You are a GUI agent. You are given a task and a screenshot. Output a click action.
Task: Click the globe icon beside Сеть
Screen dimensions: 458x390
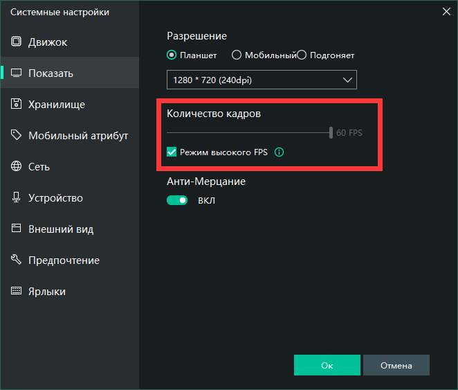16,167
